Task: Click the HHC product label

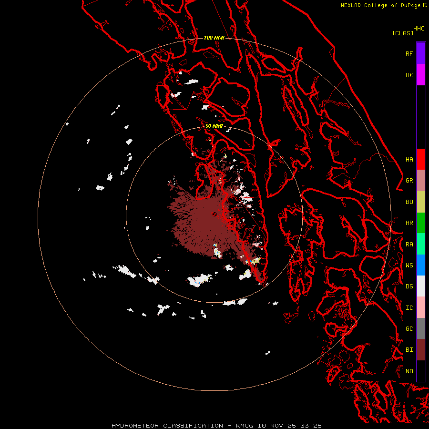Action: 419,29
